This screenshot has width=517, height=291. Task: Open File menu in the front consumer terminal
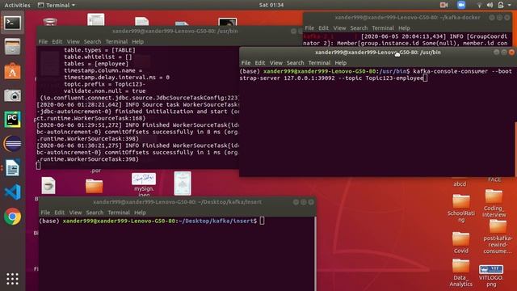pyautogui.click(x=246, y=63)
